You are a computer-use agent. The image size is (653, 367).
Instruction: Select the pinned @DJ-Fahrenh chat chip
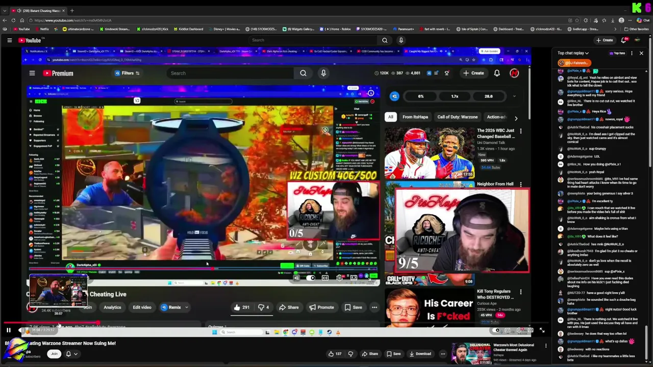coord(574,63)
